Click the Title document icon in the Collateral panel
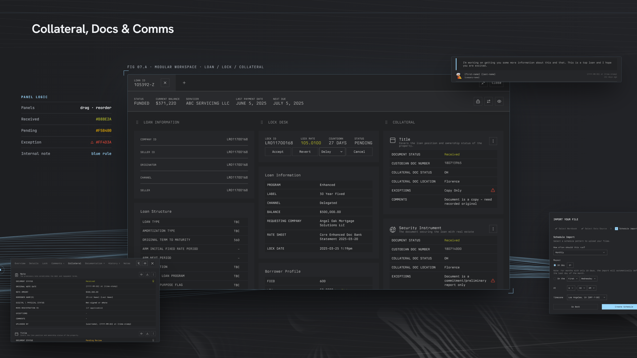This screenshot has height=358, width=637. (393, 140)
